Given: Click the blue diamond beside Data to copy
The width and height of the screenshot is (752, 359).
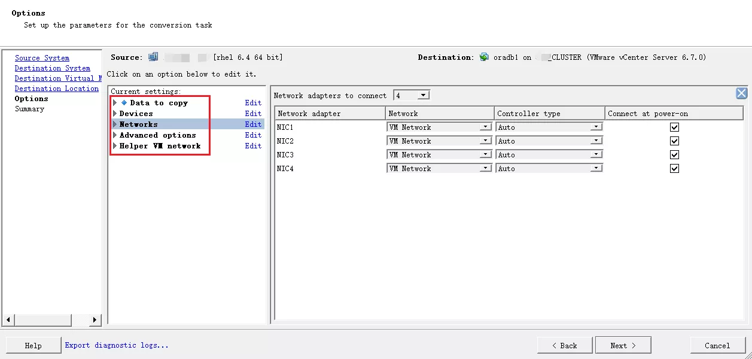Looking at the screenshot, I should [x=124, y=103].
